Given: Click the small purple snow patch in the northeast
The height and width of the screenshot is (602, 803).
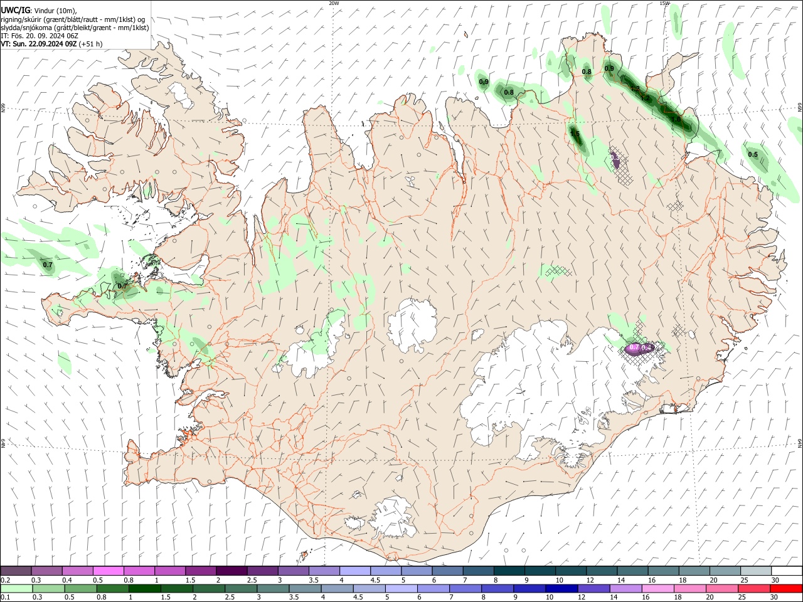Looking at the screenshot, I should pyautogui.click(x=616, y=161).
